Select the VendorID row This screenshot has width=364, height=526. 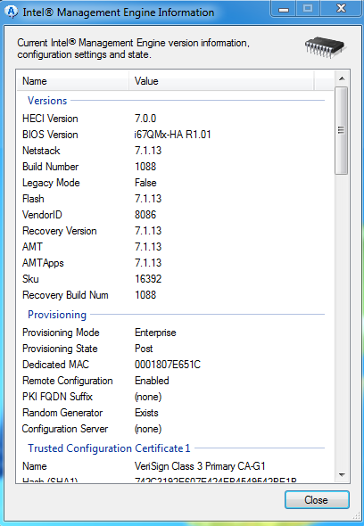(x=175, y=215)
